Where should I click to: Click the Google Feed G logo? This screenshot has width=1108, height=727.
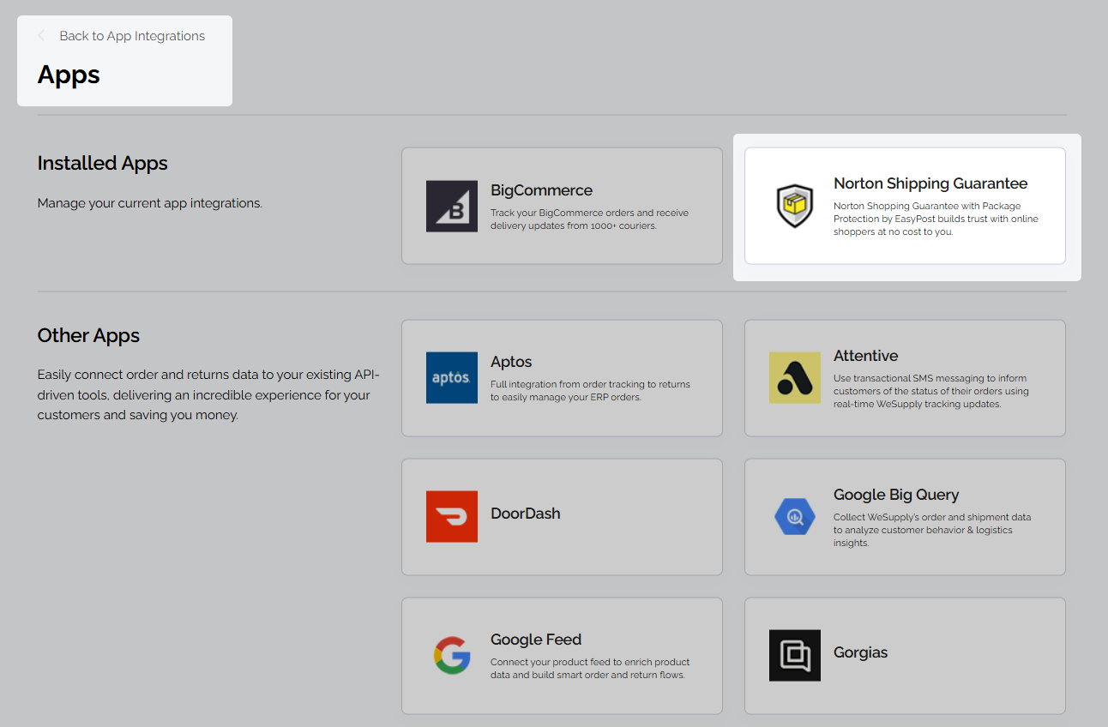(452, 655)
